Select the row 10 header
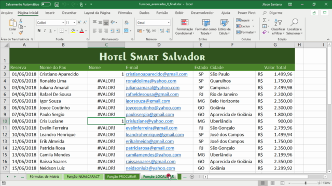Image resolution: width=332 pixels, height=186 pixels. click(5, 121)
